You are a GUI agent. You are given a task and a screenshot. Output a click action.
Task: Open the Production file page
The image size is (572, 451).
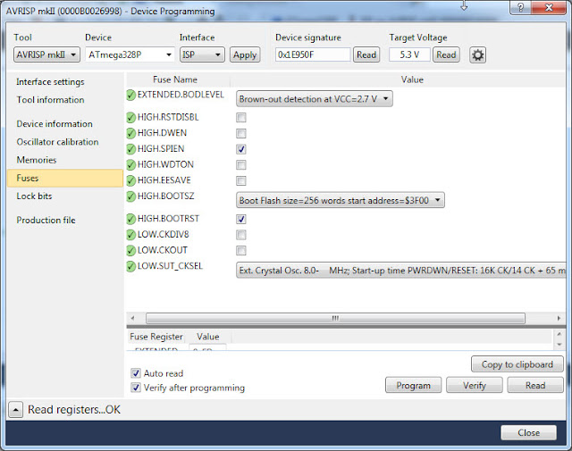pyautogui.click(x=46, y=221)
